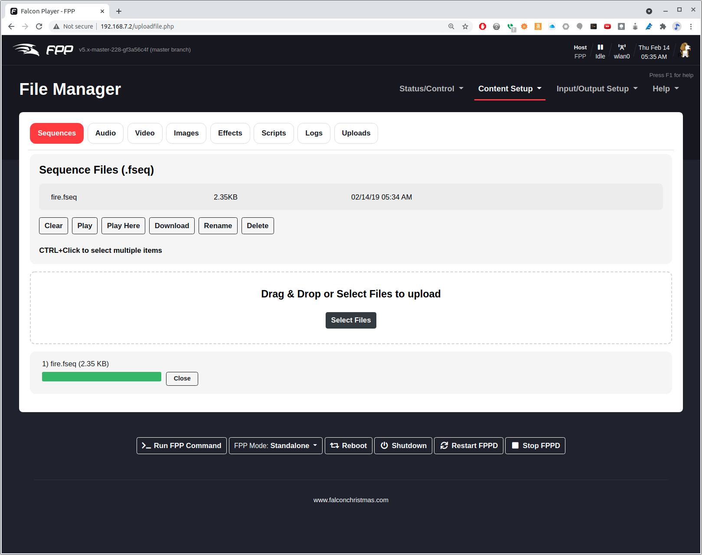Click the stop square icon on Stop FPPD
This screenshot has width=702, height=555.
click(x=515, y=445)
